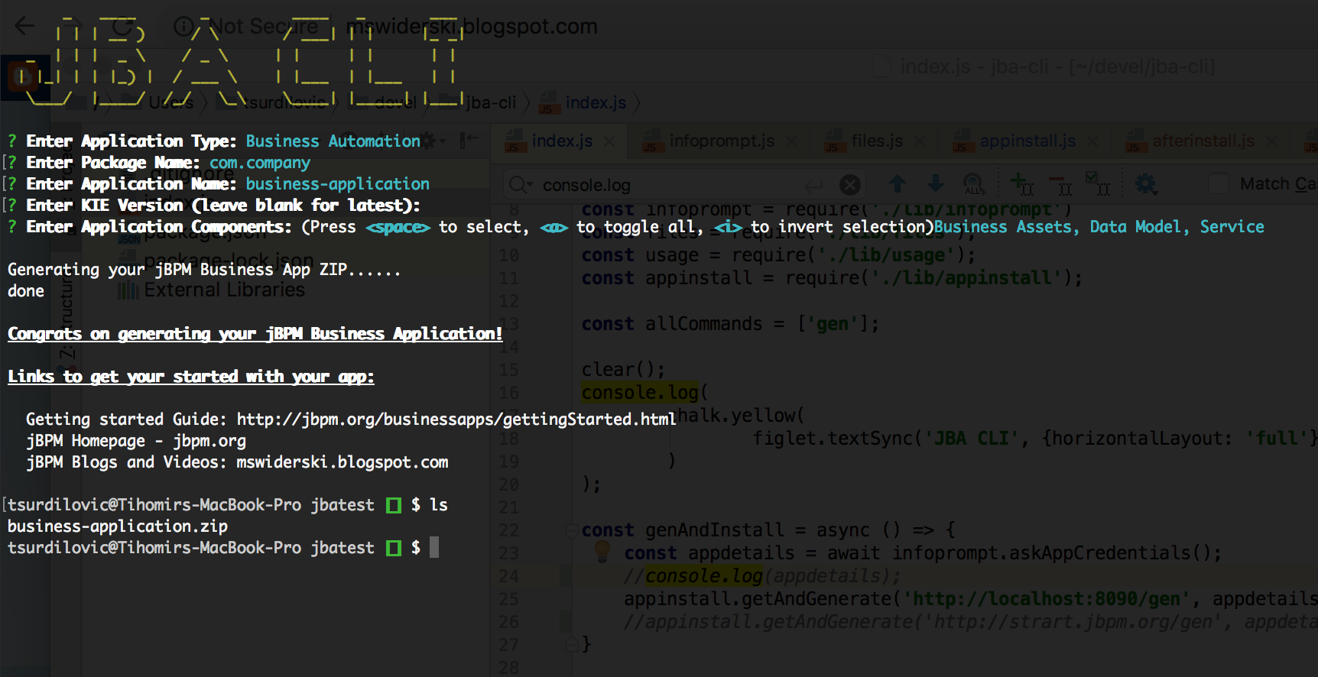This screenshot has width=1318, height=677.
Task: Click Business Automation answer in terminal
Action: coord(333,141)
